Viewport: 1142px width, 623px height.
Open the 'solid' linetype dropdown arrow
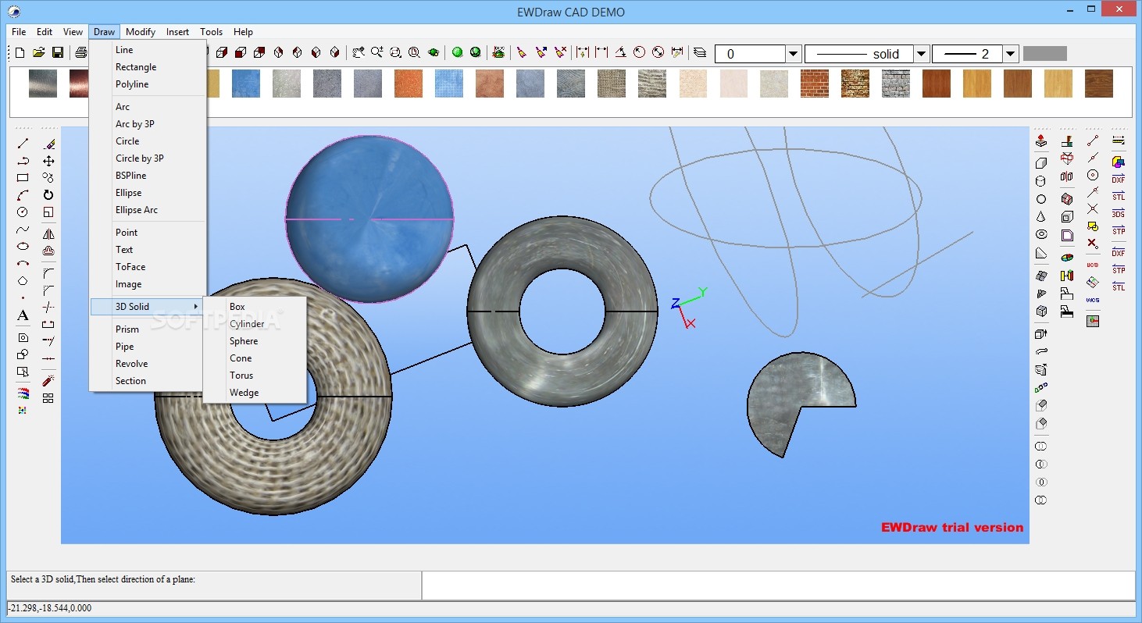click(921, 54)
